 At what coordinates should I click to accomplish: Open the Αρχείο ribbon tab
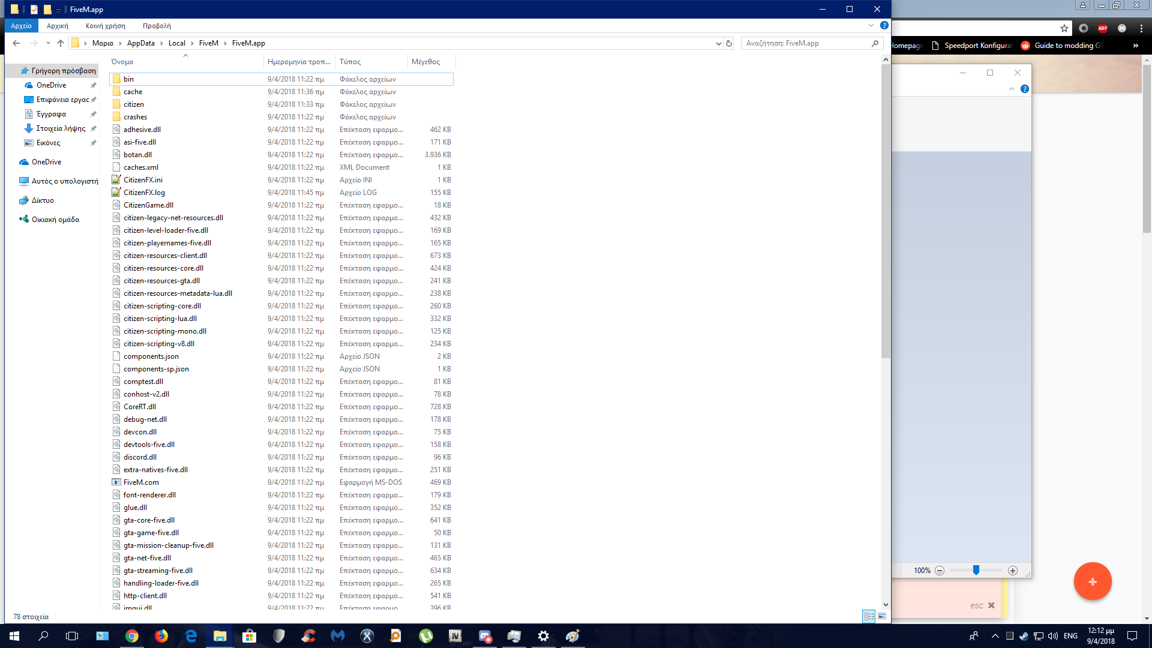click(21, 26)
